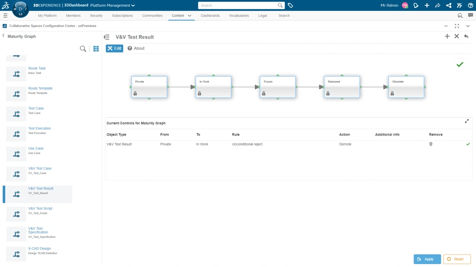Select the Obsolete state box
Viewport: 476px width, 267px height.
[406, 87]
